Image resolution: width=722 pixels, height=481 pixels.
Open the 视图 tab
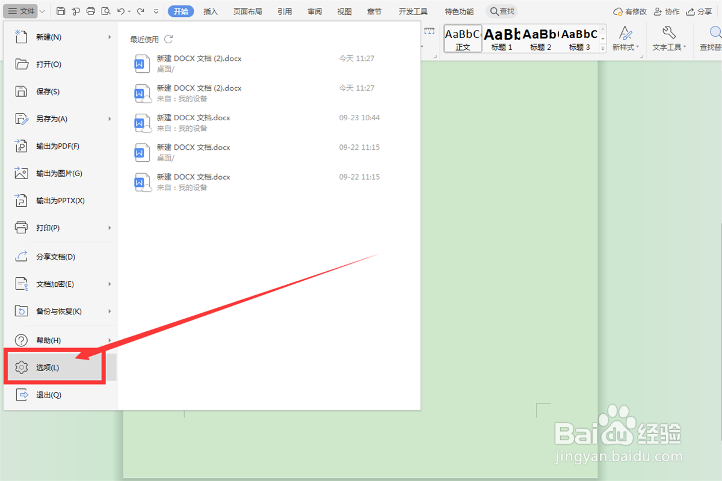(344, 11)
